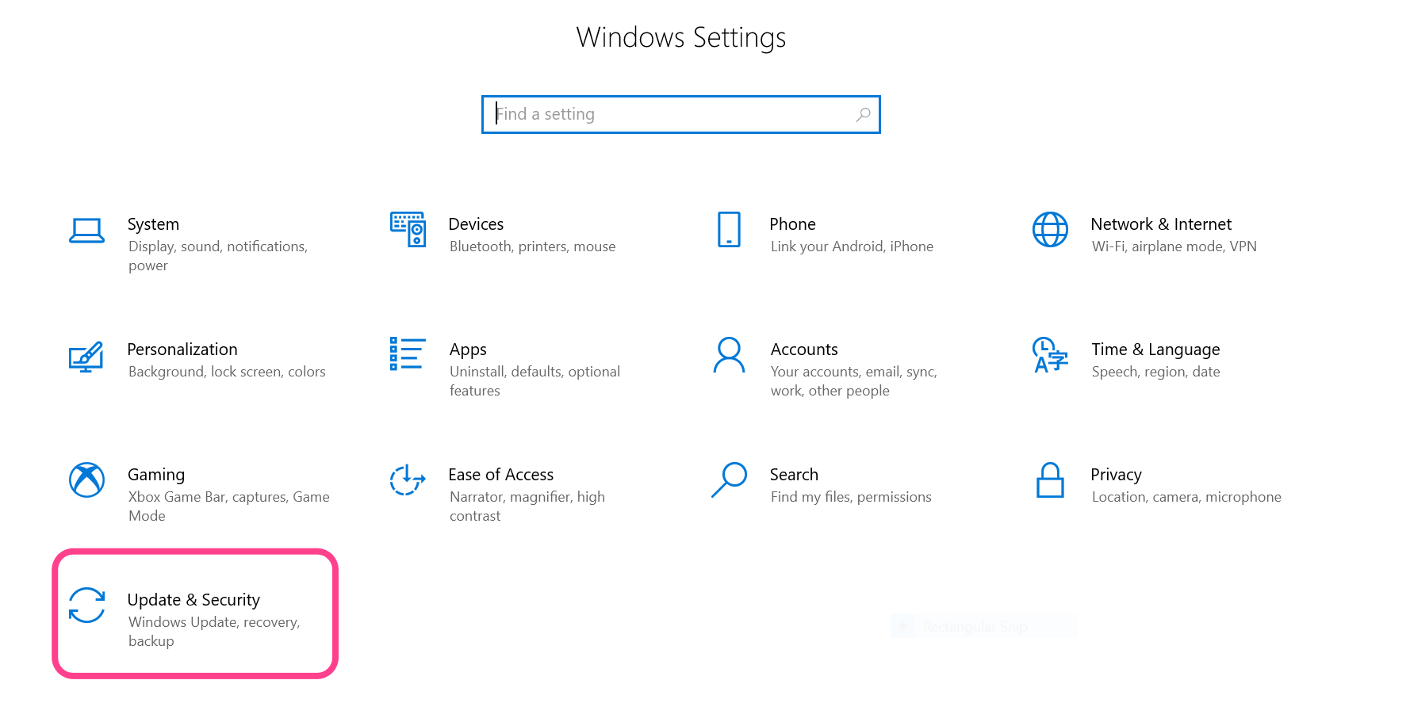Open the Apps list icon

(x=408, y=354)
